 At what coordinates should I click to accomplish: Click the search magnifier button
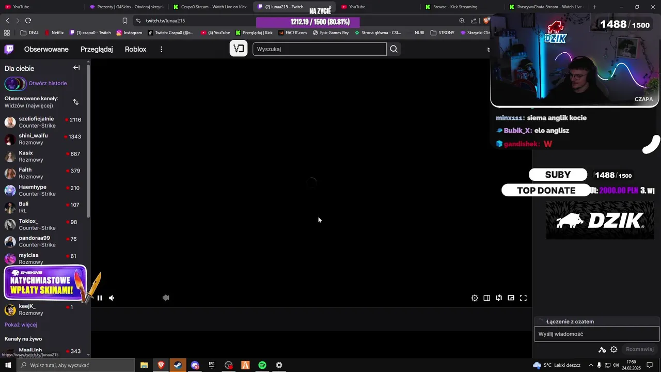pos(394,49)
